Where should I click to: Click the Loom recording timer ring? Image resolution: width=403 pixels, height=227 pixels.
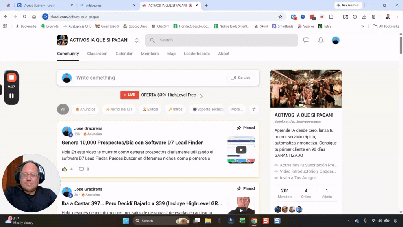pyautogui.click(x=11, y=87)
